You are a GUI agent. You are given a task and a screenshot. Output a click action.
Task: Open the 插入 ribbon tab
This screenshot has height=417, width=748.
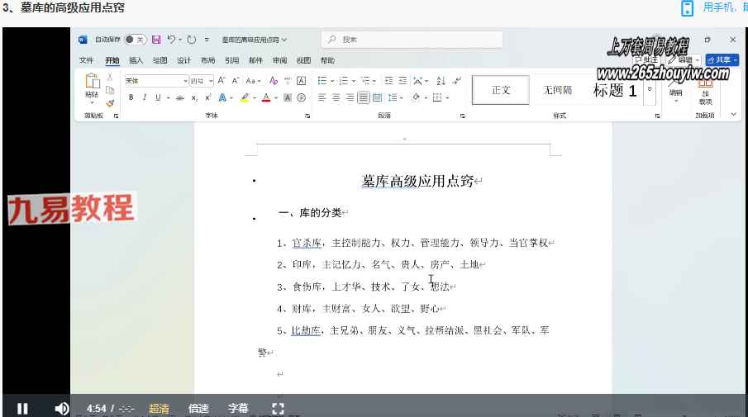pos(136,60)
